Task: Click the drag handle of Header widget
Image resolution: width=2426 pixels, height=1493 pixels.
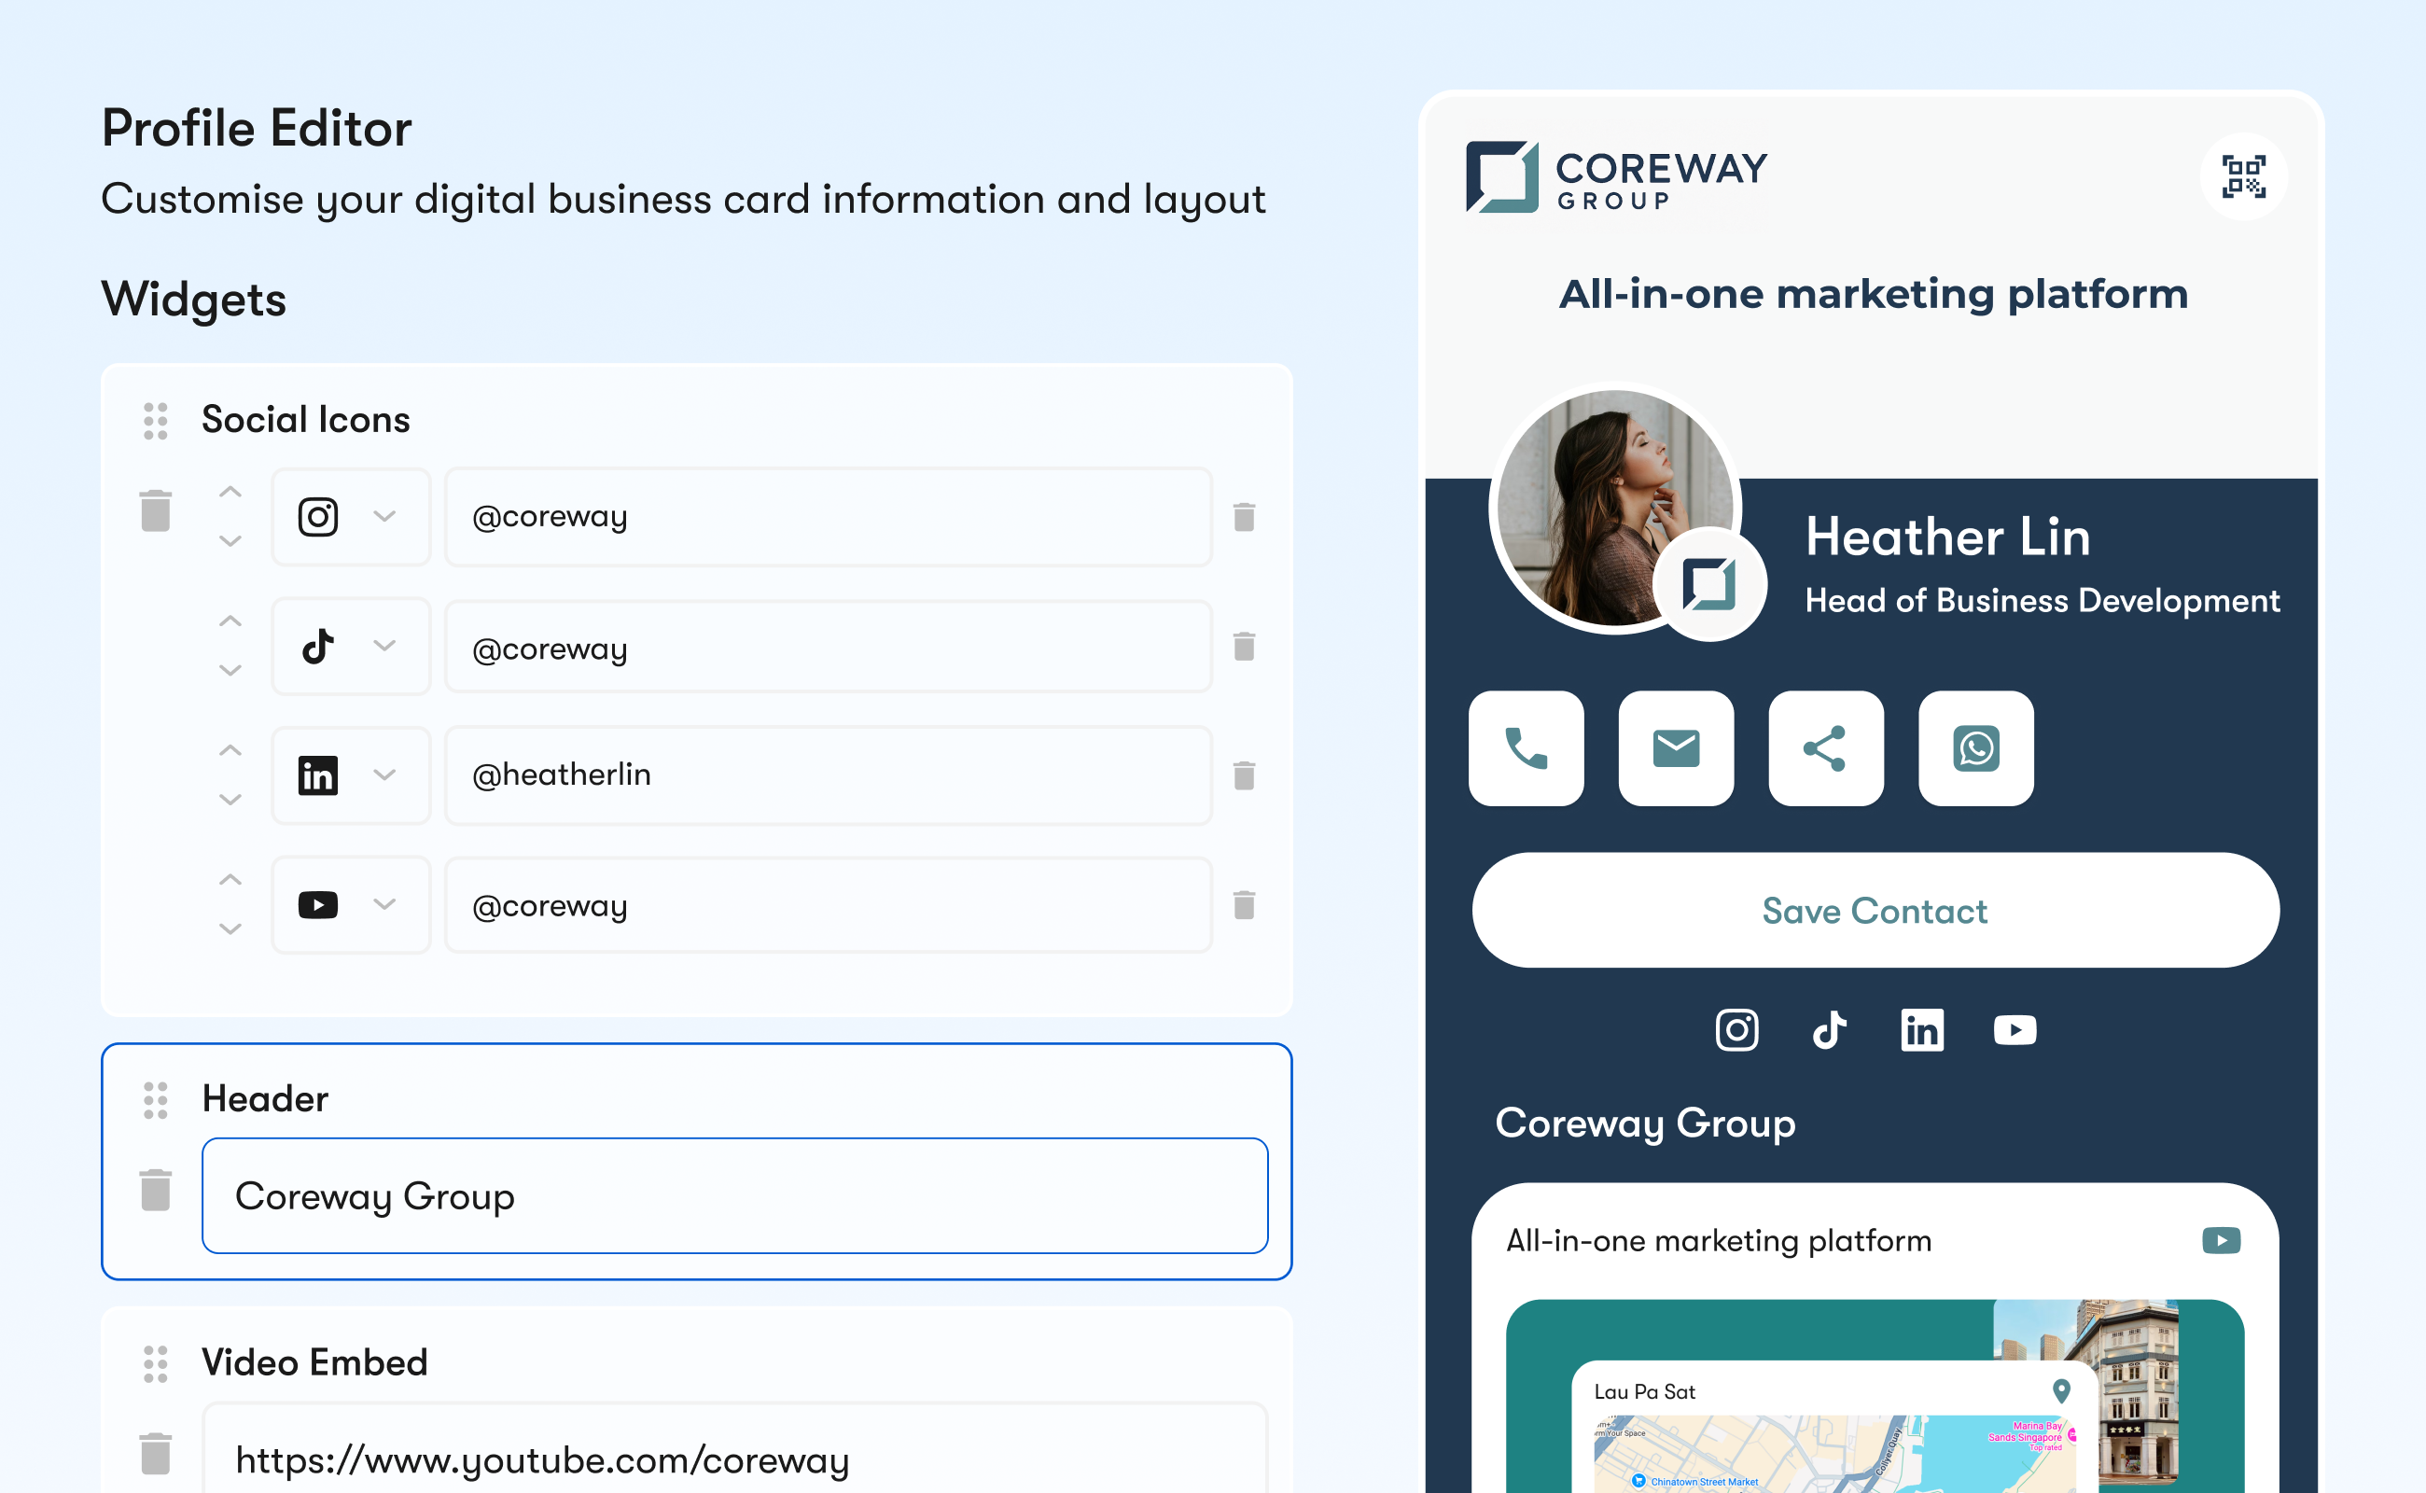Action: tap(155, 1100)
